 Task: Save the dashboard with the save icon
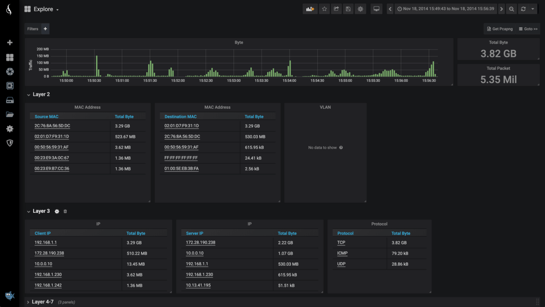(x=348, y=9)
